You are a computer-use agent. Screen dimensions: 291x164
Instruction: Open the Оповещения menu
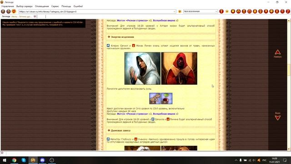tap(42, 6)
